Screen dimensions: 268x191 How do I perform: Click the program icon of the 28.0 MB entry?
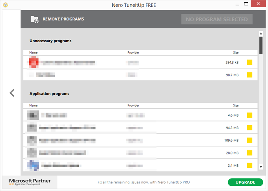33,153
